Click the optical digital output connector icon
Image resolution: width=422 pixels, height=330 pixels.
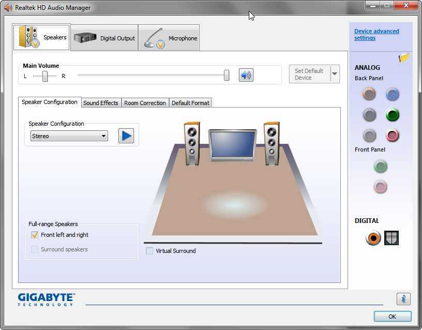[x=391, y=238]
